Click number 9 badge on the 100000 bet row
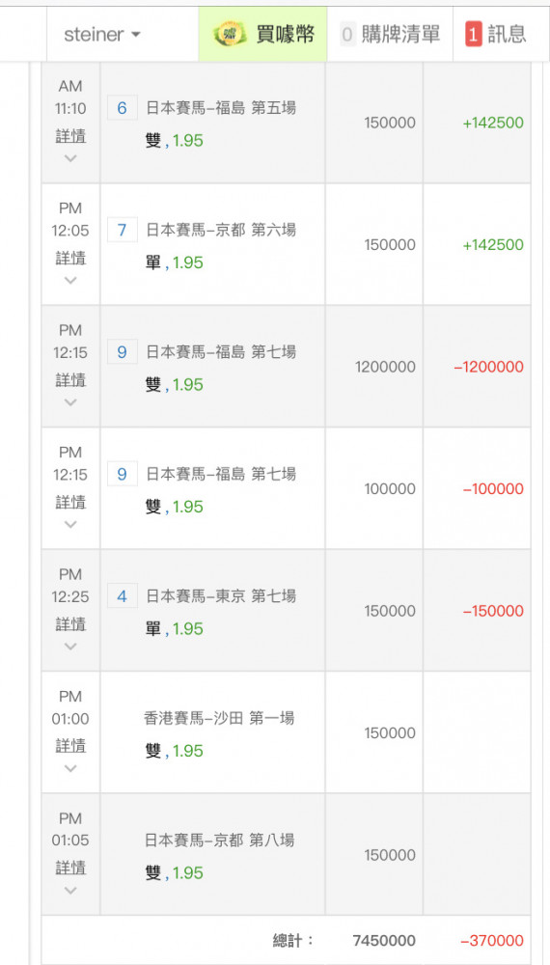The image size is (550, 965). click(x=122, y=474)
